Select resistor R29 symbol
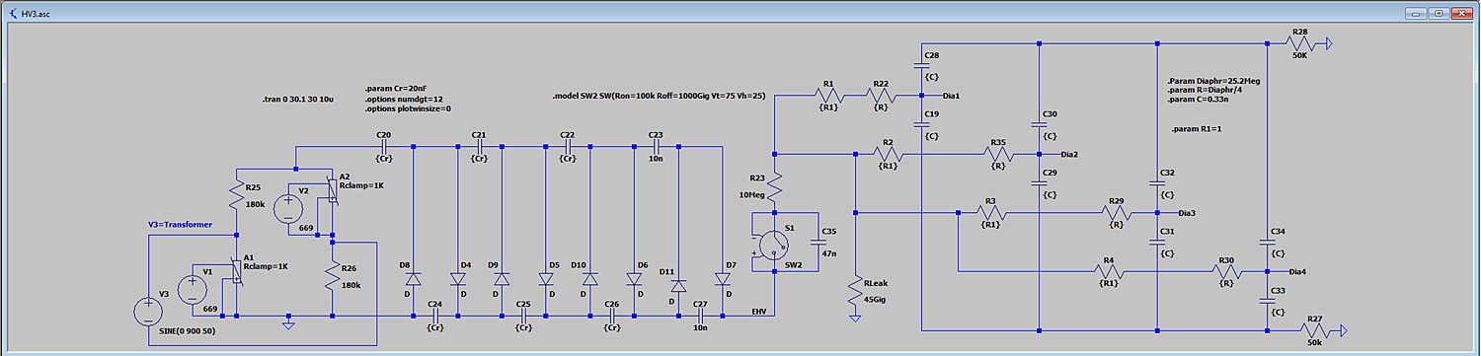This screenshot has width=1481, height=356. 1118,212
